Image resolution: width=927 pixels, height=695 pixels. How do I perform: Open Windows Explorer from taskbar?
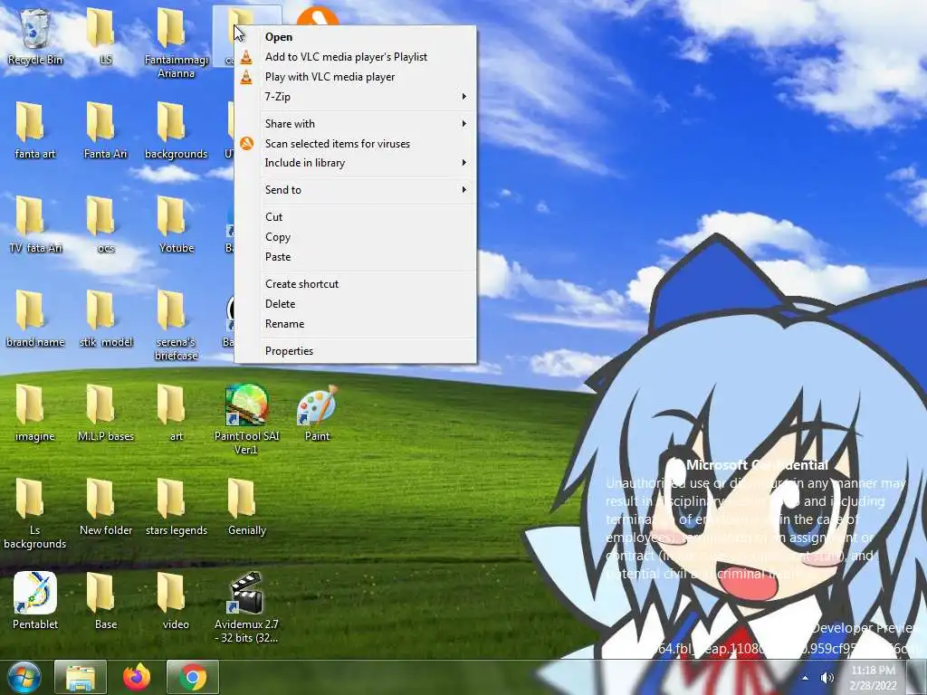(x=81, y=677)
